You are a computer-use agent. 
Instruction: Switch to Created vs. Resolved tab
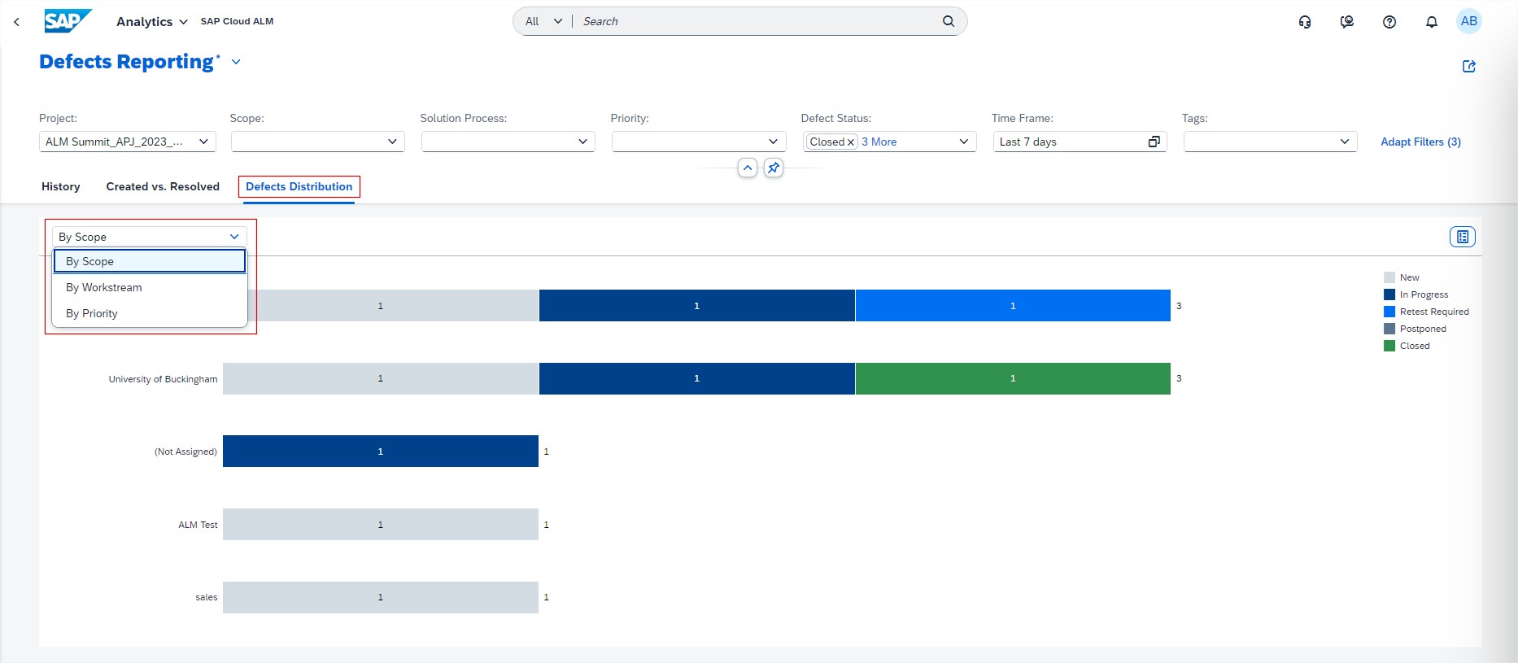point(163,186)
